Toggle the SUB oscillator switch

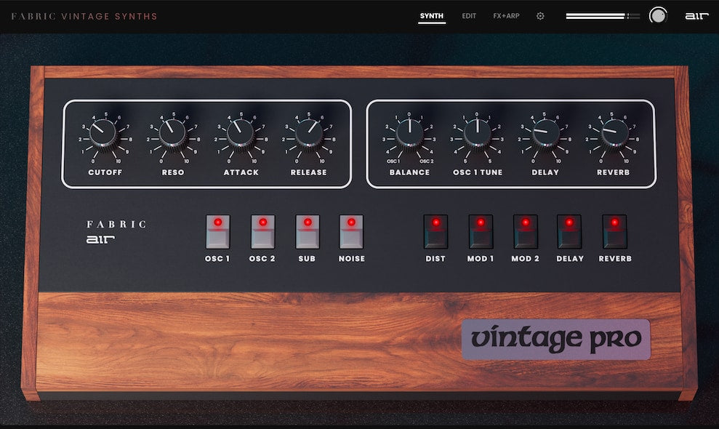307,231
